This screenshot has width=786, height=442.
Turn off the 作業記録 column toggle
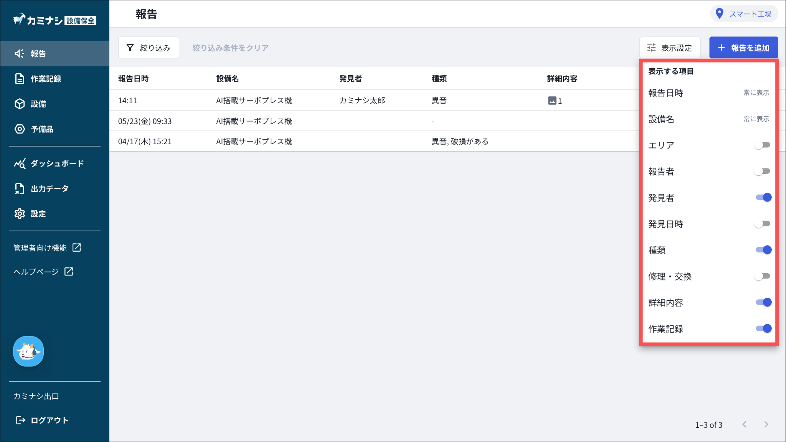coord(763,328)
